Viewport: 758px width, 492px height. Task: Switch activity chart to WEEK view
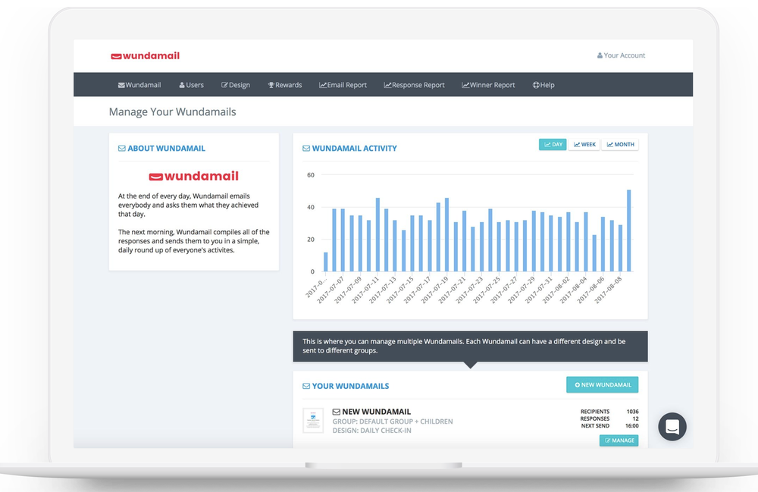tap(584, 145)
